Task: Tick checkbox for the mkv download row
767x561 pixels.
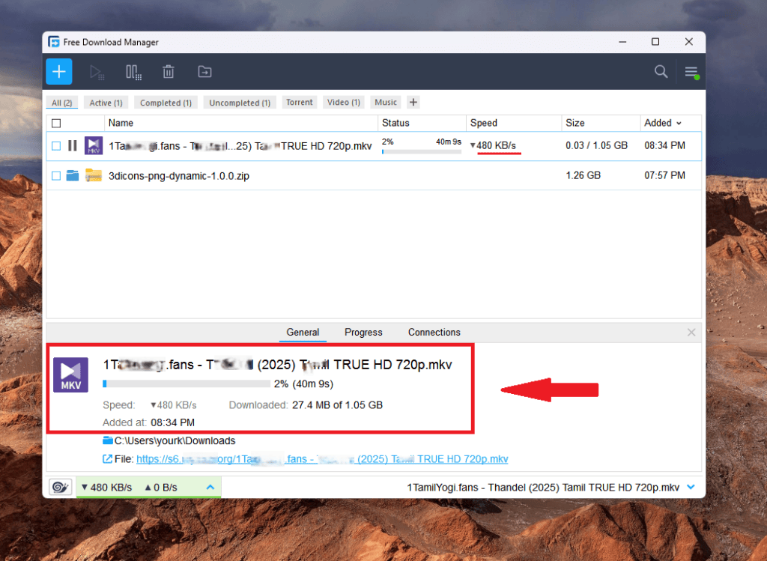Action: [x=56, y=146]
